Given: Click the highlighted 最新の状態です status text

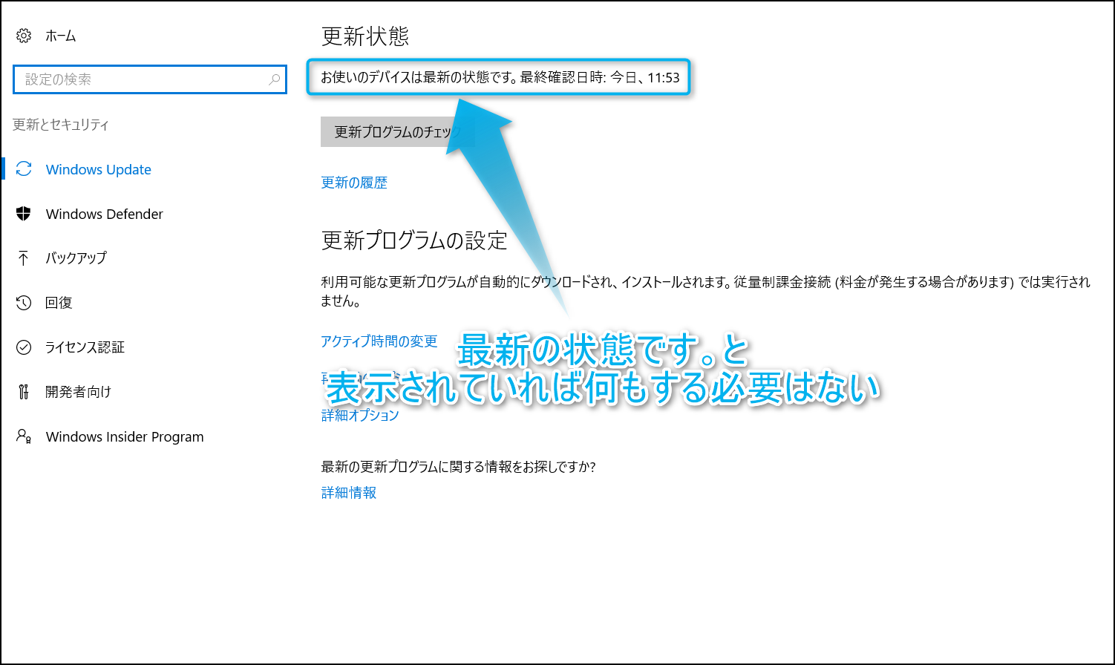Looking at the screenshot, I should click(x=500, y=77).
